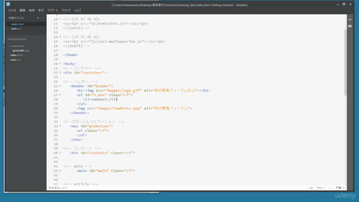359x202 pixels.
Task: Click the linting status circle in status bar
Action: click(330, 188)
